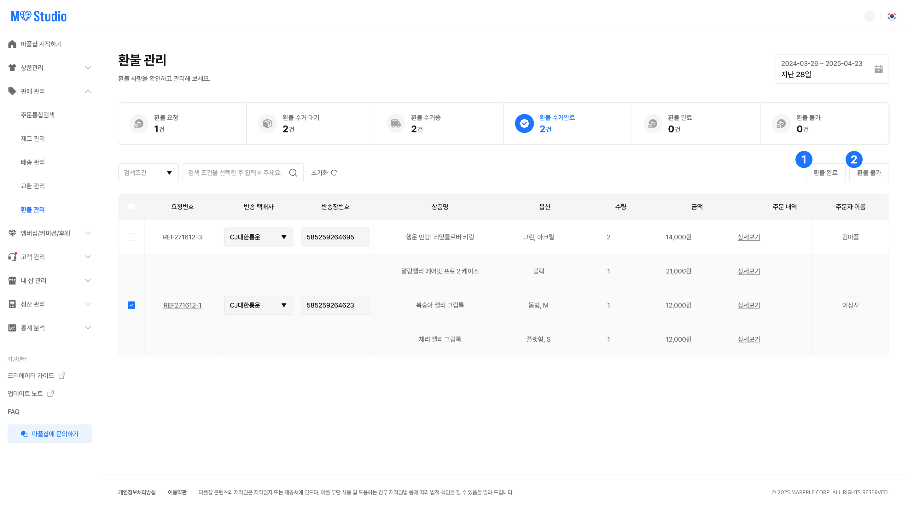
Task: Check the REF271612-3 row checkbox
Action: click(x=131, y=237)
